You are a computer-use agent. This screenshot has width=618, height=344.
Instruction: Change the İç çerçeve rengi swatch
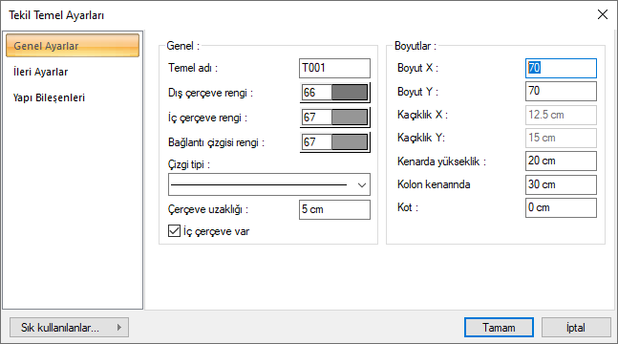coord(350,118)
